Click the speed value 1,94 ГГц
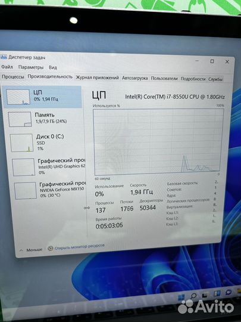Viewport: 241px width, 322px height. (x=142, y=192)
